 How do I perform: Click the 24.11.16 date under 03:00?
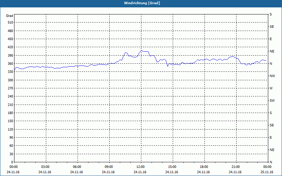click(45, 172)
